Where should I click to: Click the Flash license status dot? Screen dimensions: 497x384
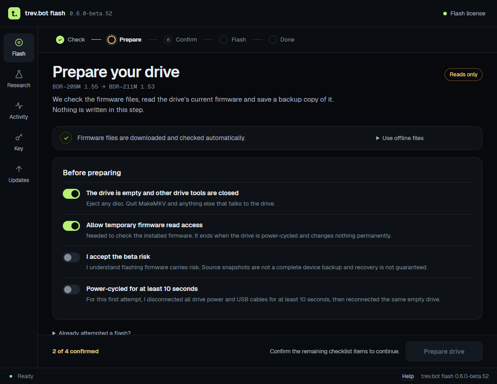point(445,13)
